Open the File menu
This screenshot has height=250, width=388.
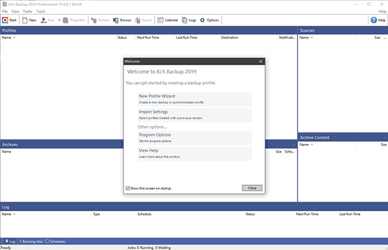click(x=5, y=12)
